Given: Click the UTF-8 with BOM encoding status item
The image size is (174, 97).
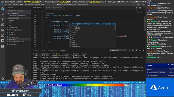Looking at the screenshot, I should point(125,83).
